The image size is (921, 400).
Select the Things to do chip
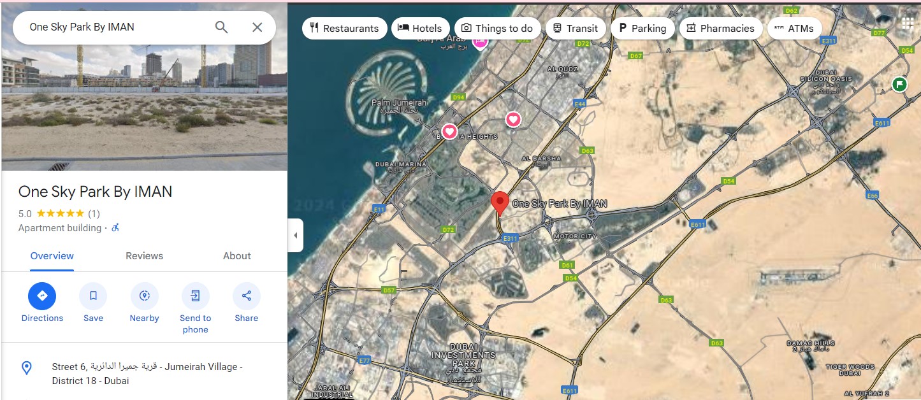pyautogui.click(x=497, y=28)
